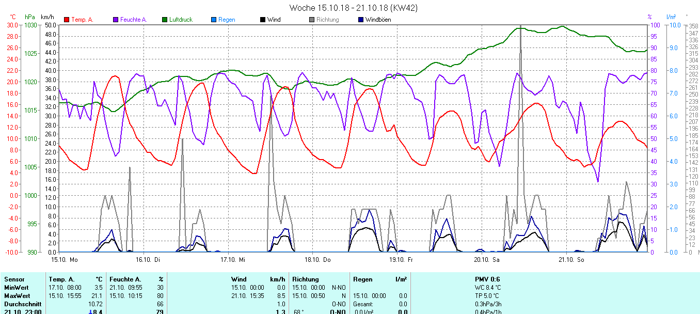Click the hPa axis unit label

point(30,17)
